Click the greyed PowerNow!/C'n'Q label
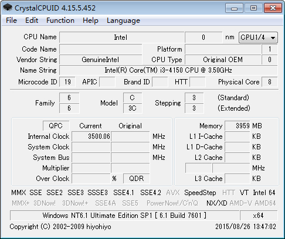The width and height of the screenshot is (285, 239). (172, 203)
